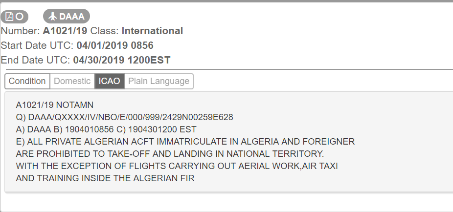The height and width of the screenshot is (212, 453).
Task: Toggle the circle selector beside PDF icon
Action: (20, 17)
